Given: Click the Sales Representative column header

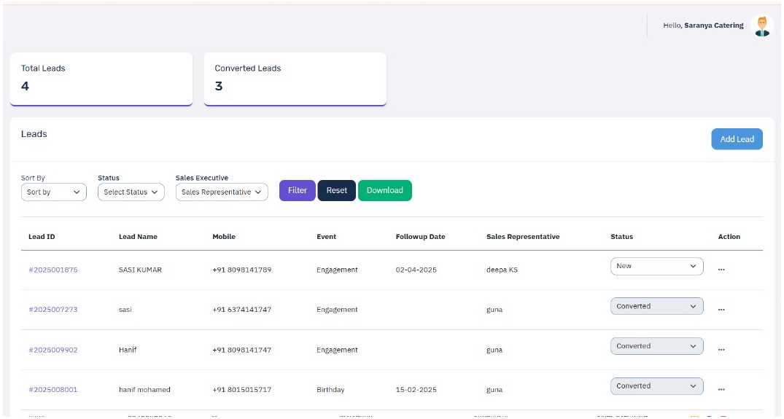Looking at the screenshot, I should (523, 237).
